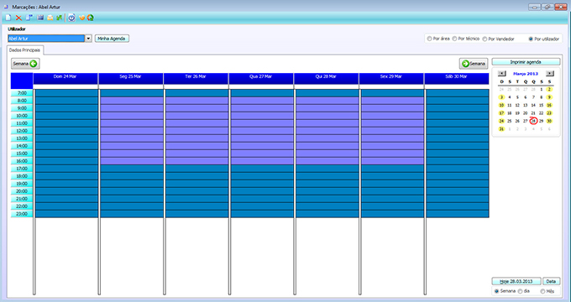The image size is (571, 302).
Task: Click the Qui 28 Mar column header
Action: (326, 79)
